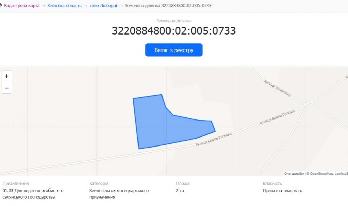
Task: Click the Власність field label
Action: (272, 183)
